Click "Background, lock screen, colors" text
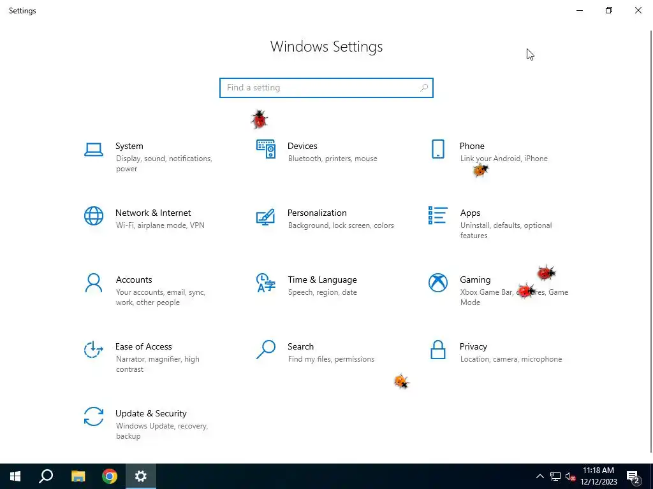Screen dimensions: 653x489 pyautogui.click(x=341, y=225)
